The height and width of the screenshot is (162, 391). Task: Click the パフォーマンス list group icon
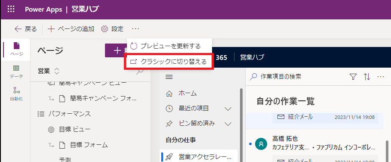pos(40,114)
